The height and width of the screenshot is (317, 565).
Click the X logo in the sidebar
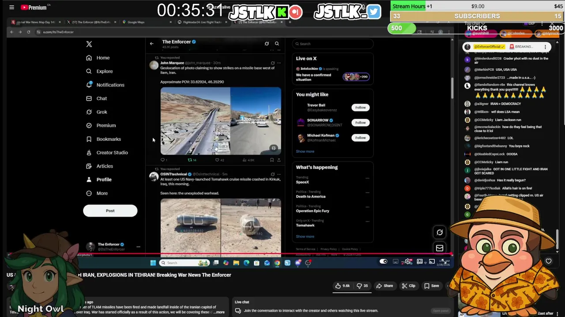click(89, 44)
